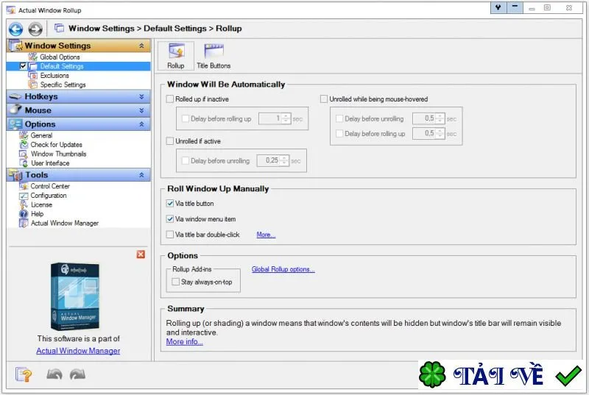Viewport: 589px width, 395px height.
Task: Open Control Center from Tools list
Action: 50,186
